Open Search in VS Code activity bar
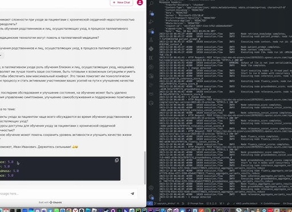The height and width of the screenshot is (212, 292). 151,3
